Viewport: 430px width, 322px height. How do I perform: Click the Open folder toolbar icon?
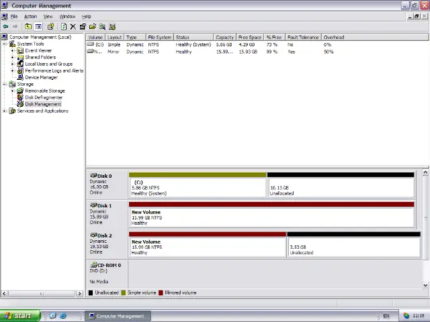[93, 27]
